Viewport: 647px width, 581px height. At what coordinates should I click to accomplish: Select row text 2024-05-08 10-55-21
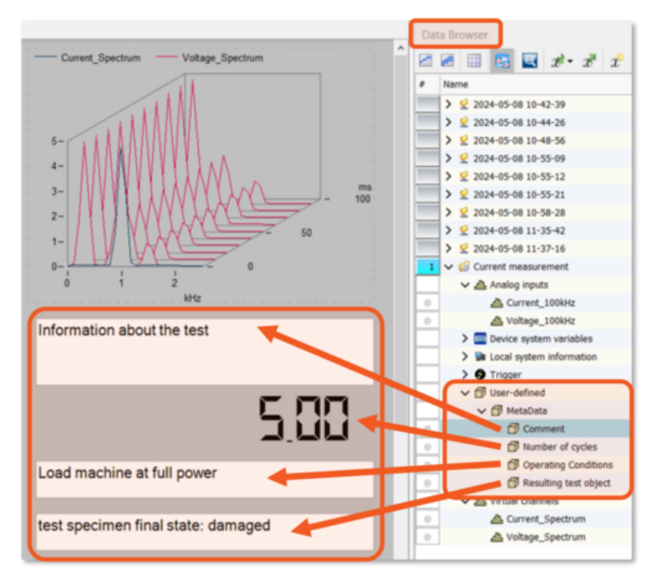click(519, 195)
